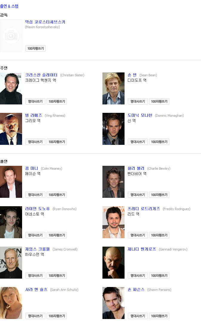201x325 pixels.
Task: Click 100자평쓰기 button under the director
Action: coord(35,48)
